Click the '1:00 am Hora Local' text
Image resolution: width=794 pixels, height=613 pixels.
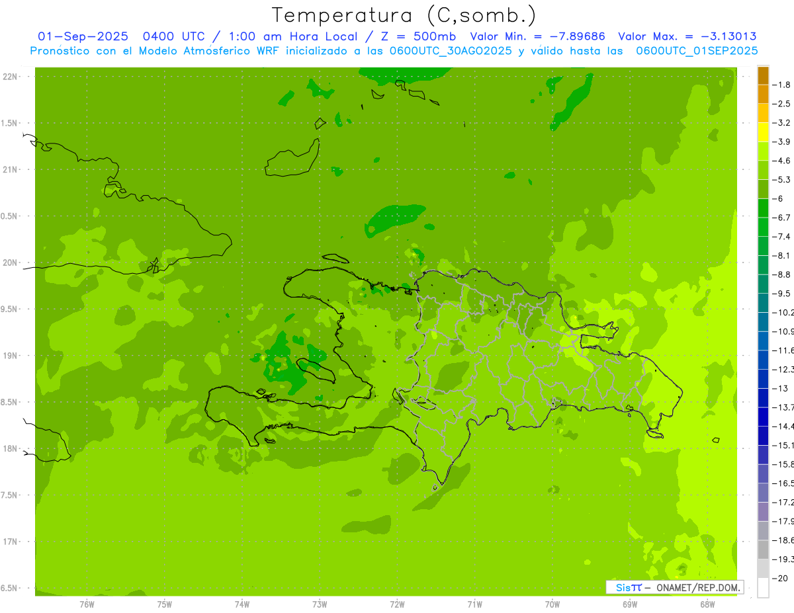tap(292, 36)
